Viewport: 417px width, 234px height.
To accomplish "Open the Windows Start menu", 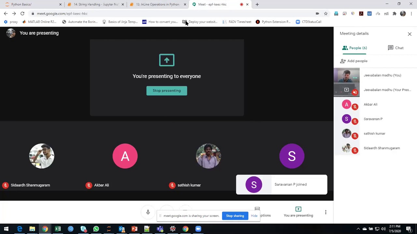I will coord(6,229).
